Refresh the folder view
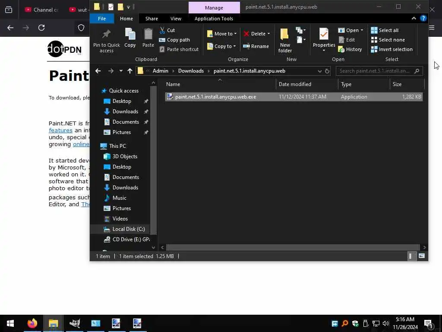Image resolution: width=442 pixels, height=332 pixels. [327, 71]
